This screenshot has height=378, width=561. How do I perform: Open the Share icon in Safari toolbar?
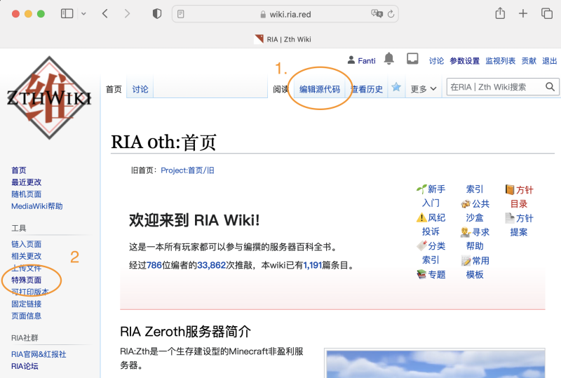(500, 13)
